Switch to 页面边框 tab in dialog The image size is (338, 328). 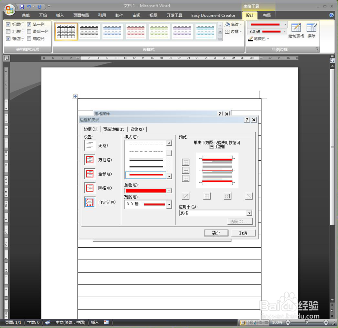click(114, 129)
